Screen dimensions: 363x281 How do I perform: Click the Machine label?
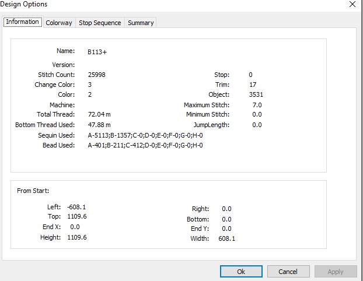(62, 105)
